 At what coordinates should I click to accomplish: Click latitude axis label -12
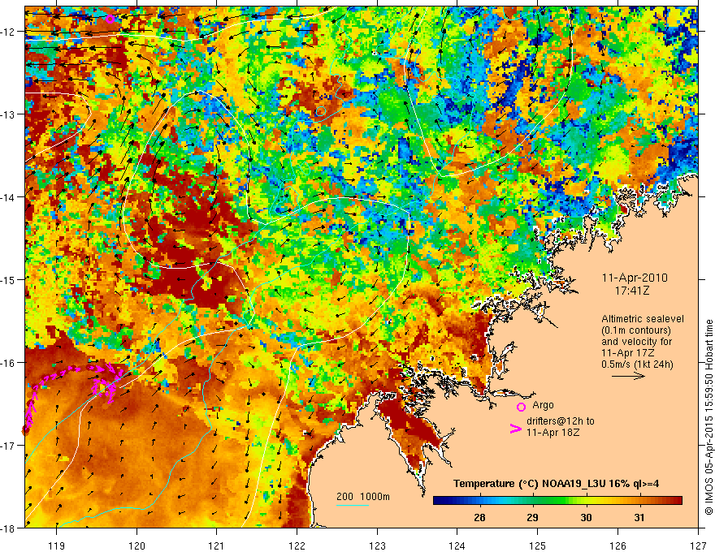tap(9, 32)
